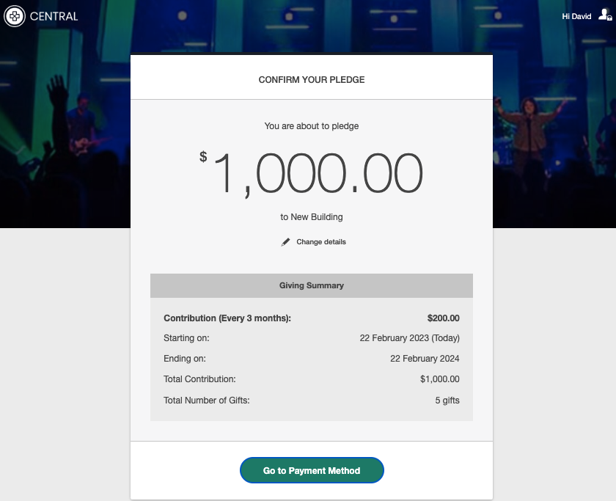Click the Total Contribution $1,000.00 value

439,379
